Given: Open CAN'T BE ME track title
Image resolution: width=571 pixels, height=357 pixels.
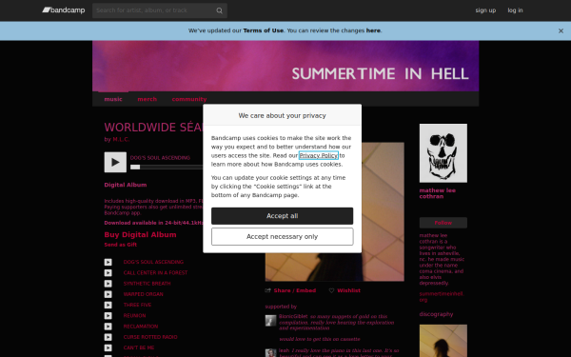Looking at the screenshot, I should [139, 347].
